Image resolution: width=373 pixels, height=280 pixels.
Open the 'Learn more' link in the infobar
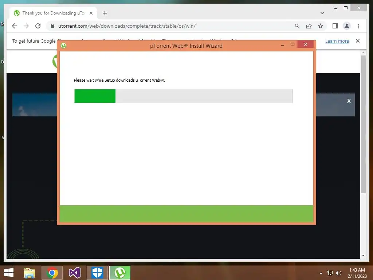pos(337,41)
